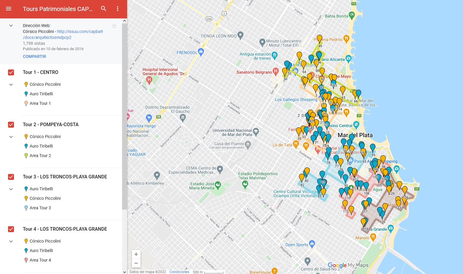Screen dimensions: 463x274
Task: Click the Bahía Bonita green marker
Action: coord(352,15)
